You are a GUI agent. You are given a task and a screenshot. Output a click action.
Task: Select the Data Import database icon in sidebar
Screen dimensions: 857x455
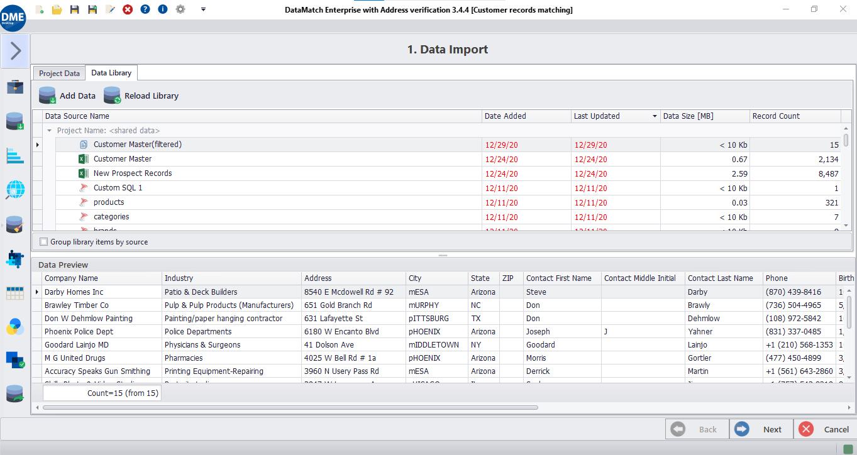pyautogui.click(x=15, y=121)
